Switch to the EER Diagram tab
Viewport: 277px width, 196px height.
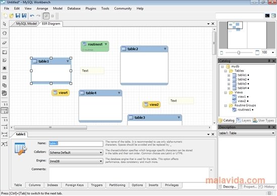point(51,24)
